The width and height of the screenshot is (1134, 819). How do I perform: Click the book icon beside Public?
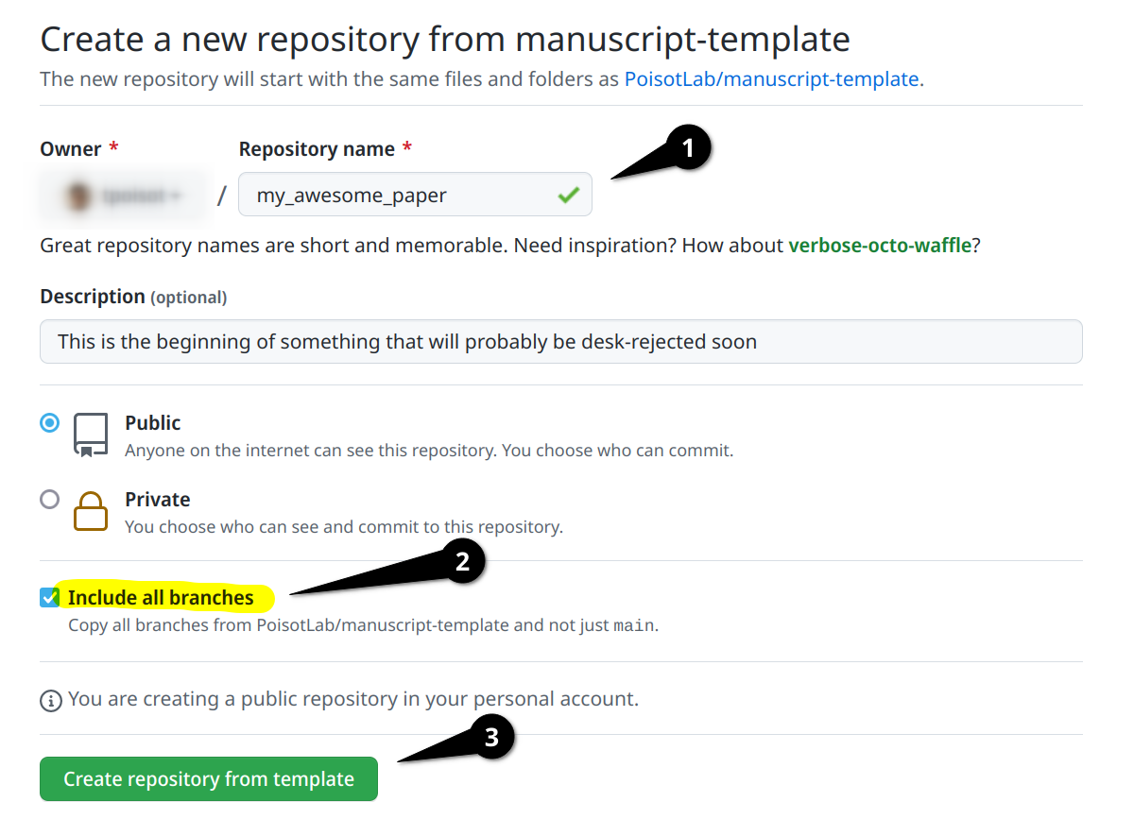[89, 435]
